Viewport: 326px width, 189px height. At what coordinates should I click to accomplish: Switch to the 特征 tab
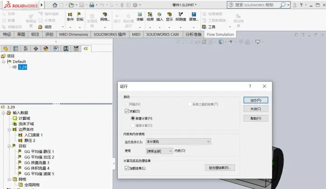tap(7, 34)
